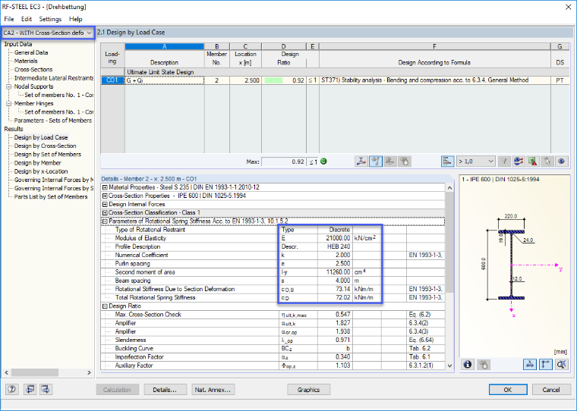This screenshot has height=411, width=577.
Task: Select the CO1 loading row cell
Action: pos(112,80)
